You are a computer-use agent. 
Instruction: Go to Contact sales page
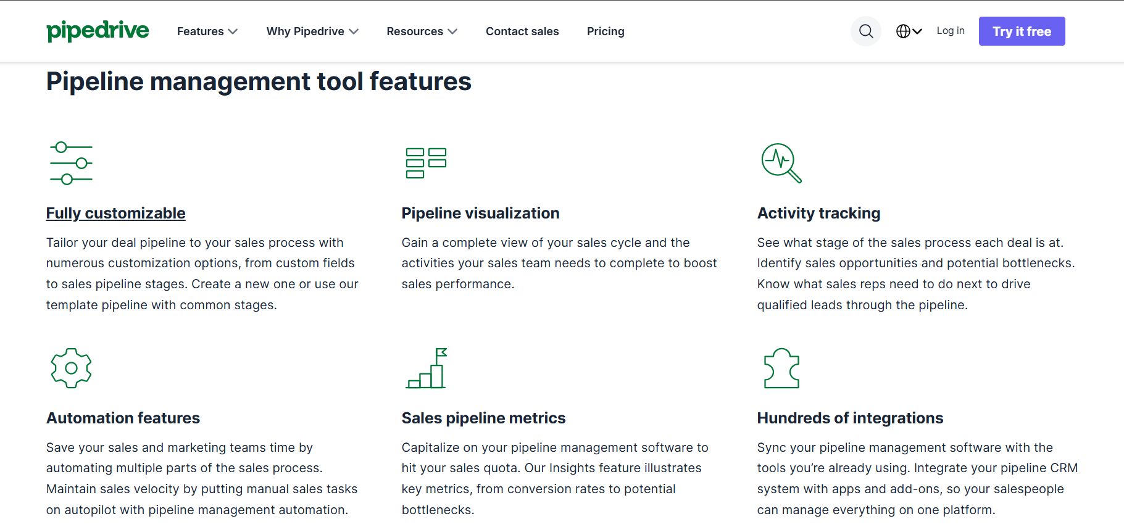coord(522,31)
